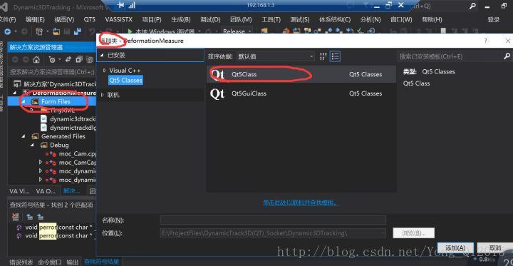Click Save All toolbar icon

(x=77, y=31)
